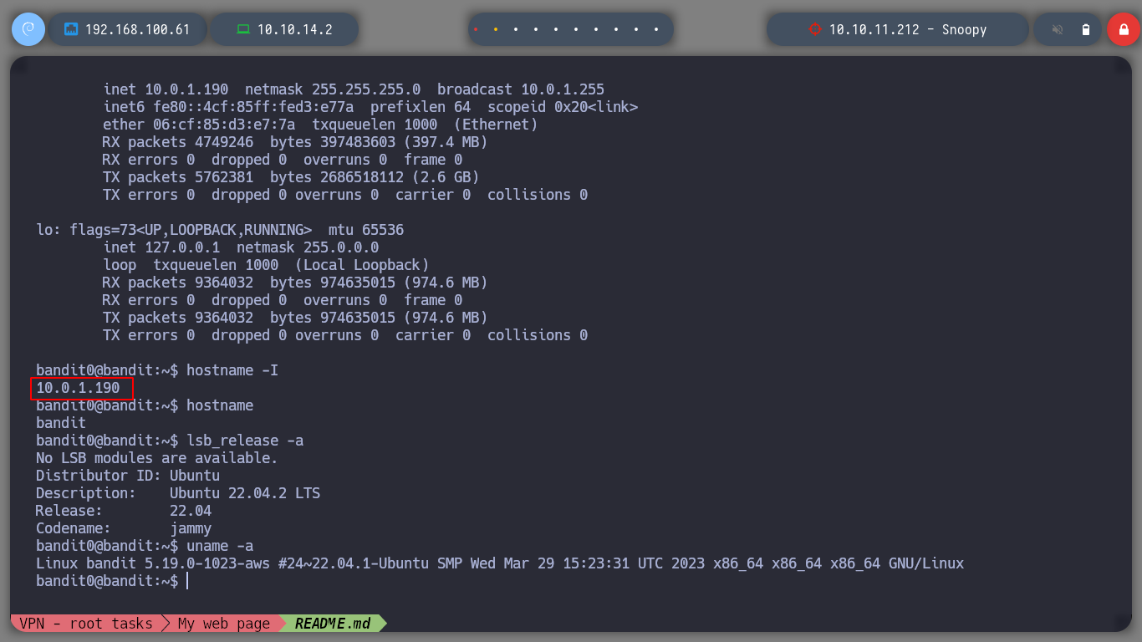Open the Debian launcher menu icon
Image resolution: width=1142 pixels, height=642 pixels.
[28, 29]
